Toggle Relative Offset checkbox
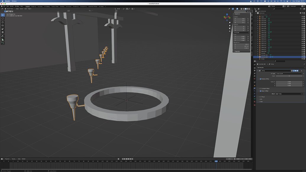 260,79
